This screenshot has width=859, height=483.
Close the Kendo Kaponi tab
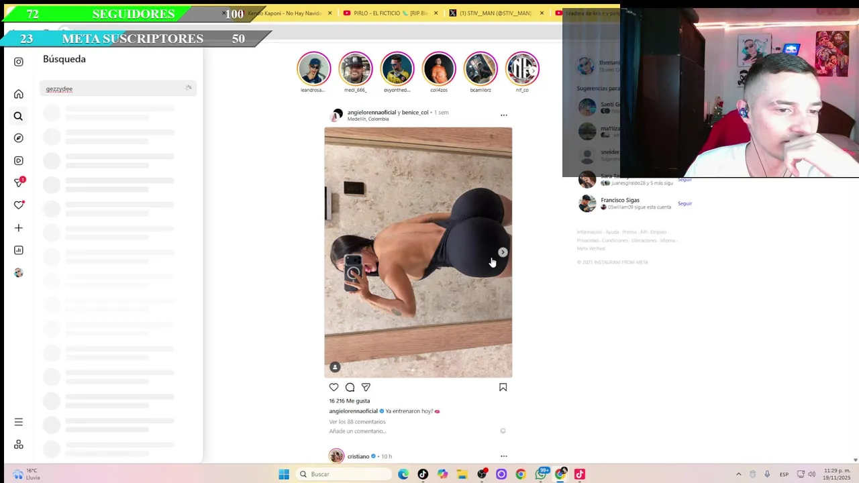point(330,13)
